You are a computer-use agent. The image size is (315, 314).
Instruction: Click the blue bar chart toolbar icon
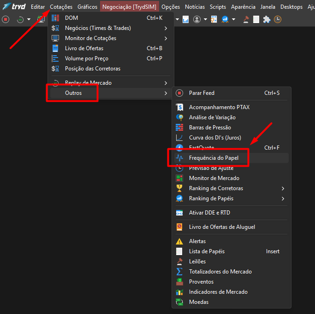click(185, 19)
